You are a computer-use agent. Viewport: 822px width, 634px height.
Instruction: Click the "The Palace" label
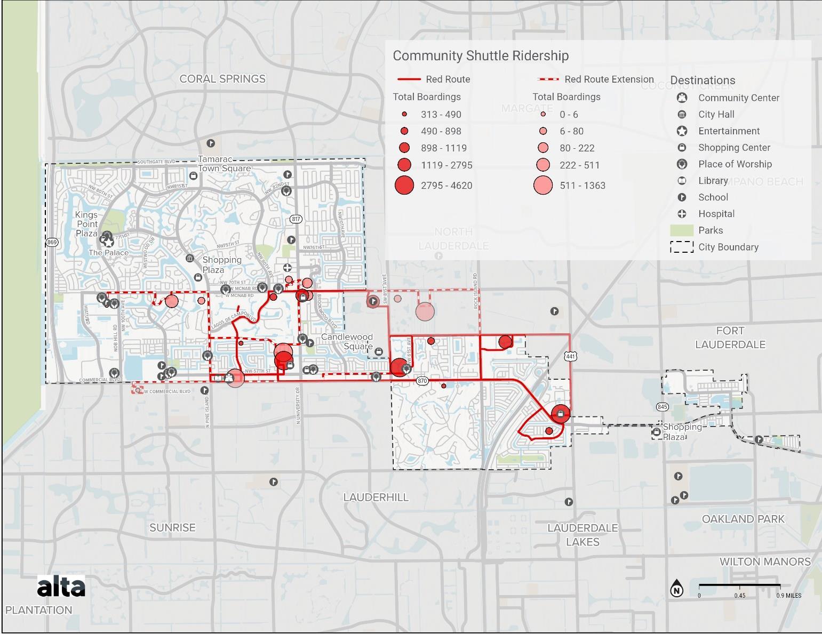pos(108,253)
